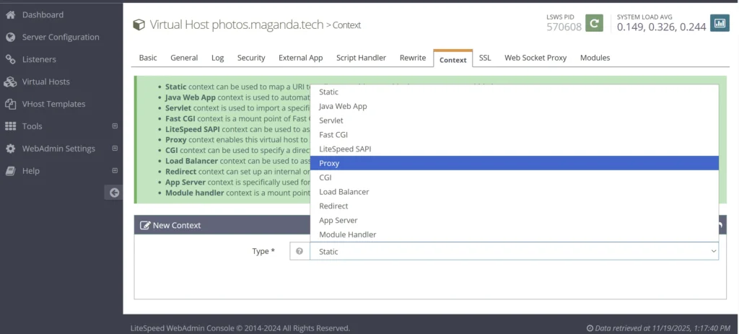Open Virtual Hosts in the sidebar
739x334 pixels.
click(x=46, y=82)
